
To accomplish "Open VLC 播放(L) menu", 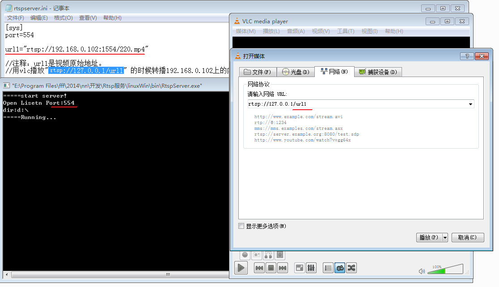I will (271, 31).
